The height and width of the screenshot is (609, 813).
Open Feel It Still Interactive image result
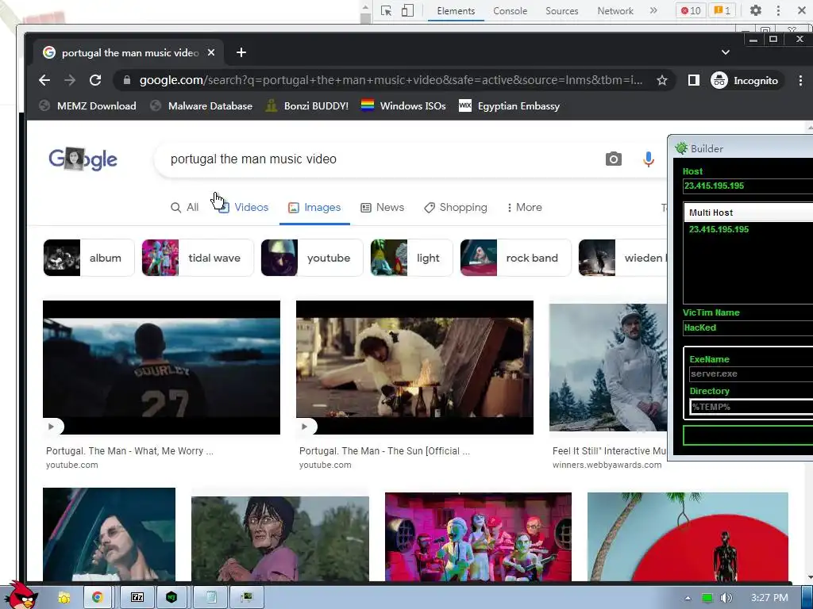608,368
